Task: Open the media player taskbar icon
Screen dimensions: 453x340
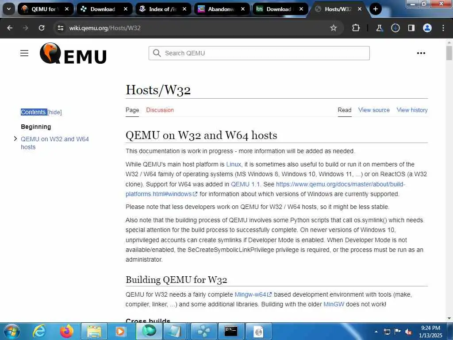Action: click(x=120, y=331)
